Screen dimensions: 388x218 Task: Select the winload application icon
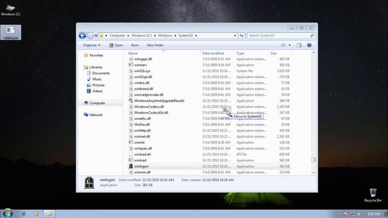tap(131, 160)
